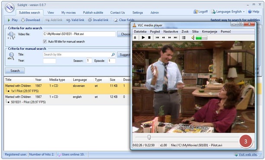Sort results by Language column
Viewport: 265px width, 160px height.
tap(82, 80)
